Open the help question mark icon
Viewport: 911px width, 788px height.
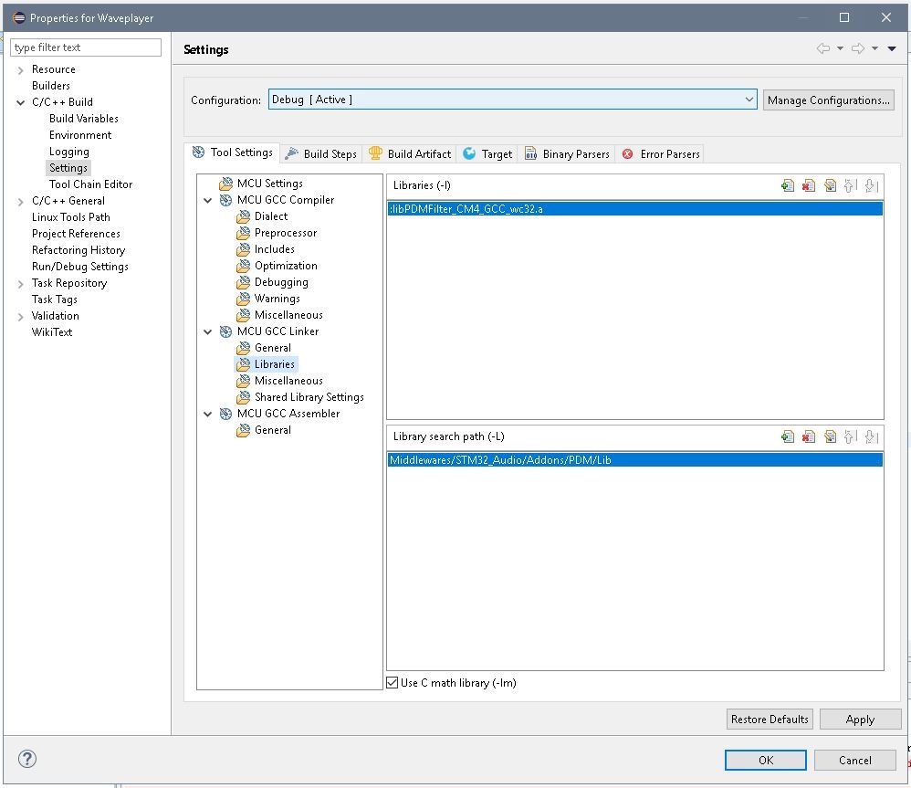click(x=26, y=759)
